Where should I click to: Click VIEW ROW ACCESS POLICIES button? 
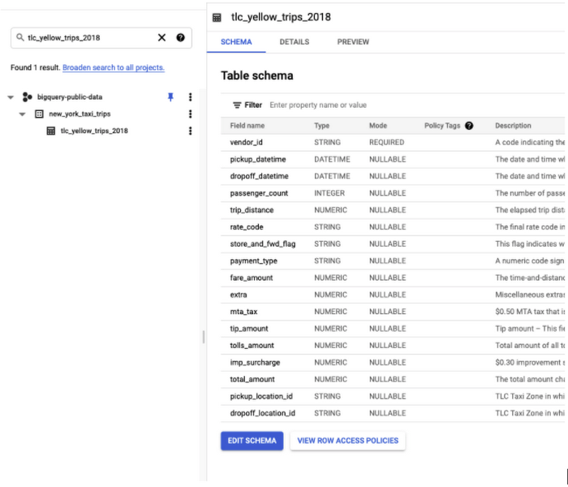348,441
